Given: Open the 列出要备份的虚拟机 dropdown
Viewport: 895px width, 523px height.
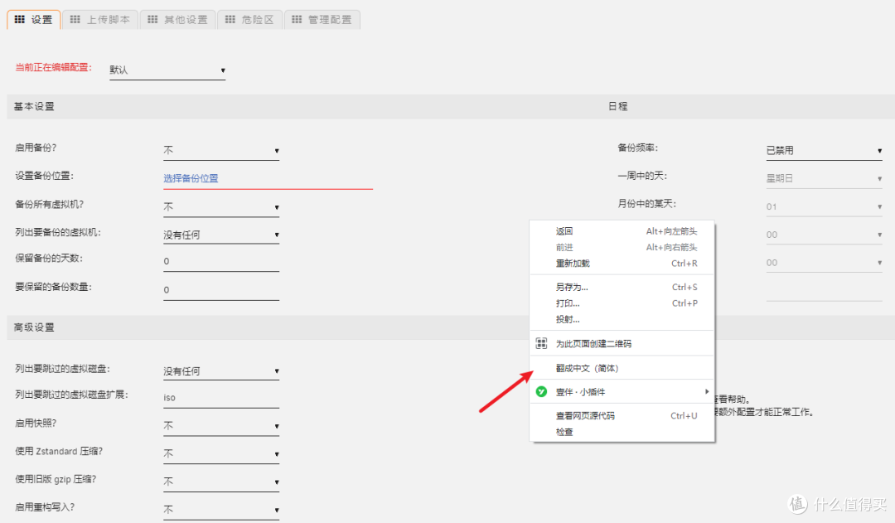Looking at the screenshot, I should (x=220, y=235).
